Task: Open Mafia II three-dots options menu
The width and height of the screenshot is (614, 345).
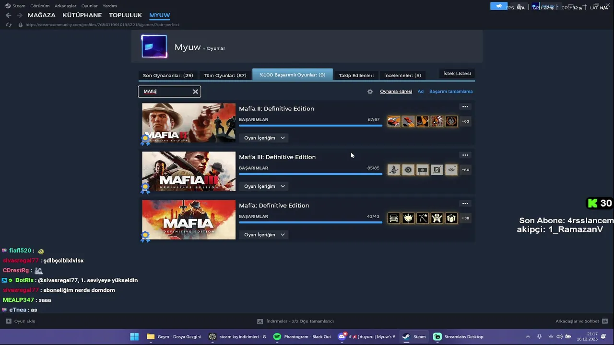Action: click(x=465, y=107)
